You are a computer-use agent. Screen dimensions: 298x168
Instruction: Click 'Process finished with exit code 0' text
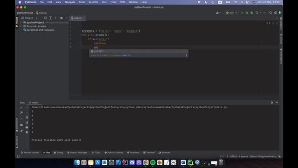pos(56,140)
